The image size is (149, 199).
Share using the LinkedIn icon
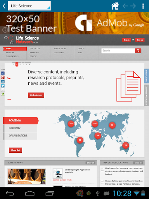pos(3,82)
